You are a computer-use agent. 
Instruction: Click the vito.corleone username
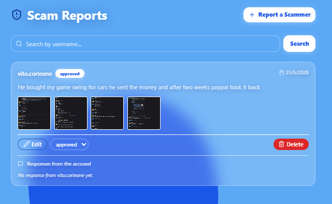tap(35, 74)
